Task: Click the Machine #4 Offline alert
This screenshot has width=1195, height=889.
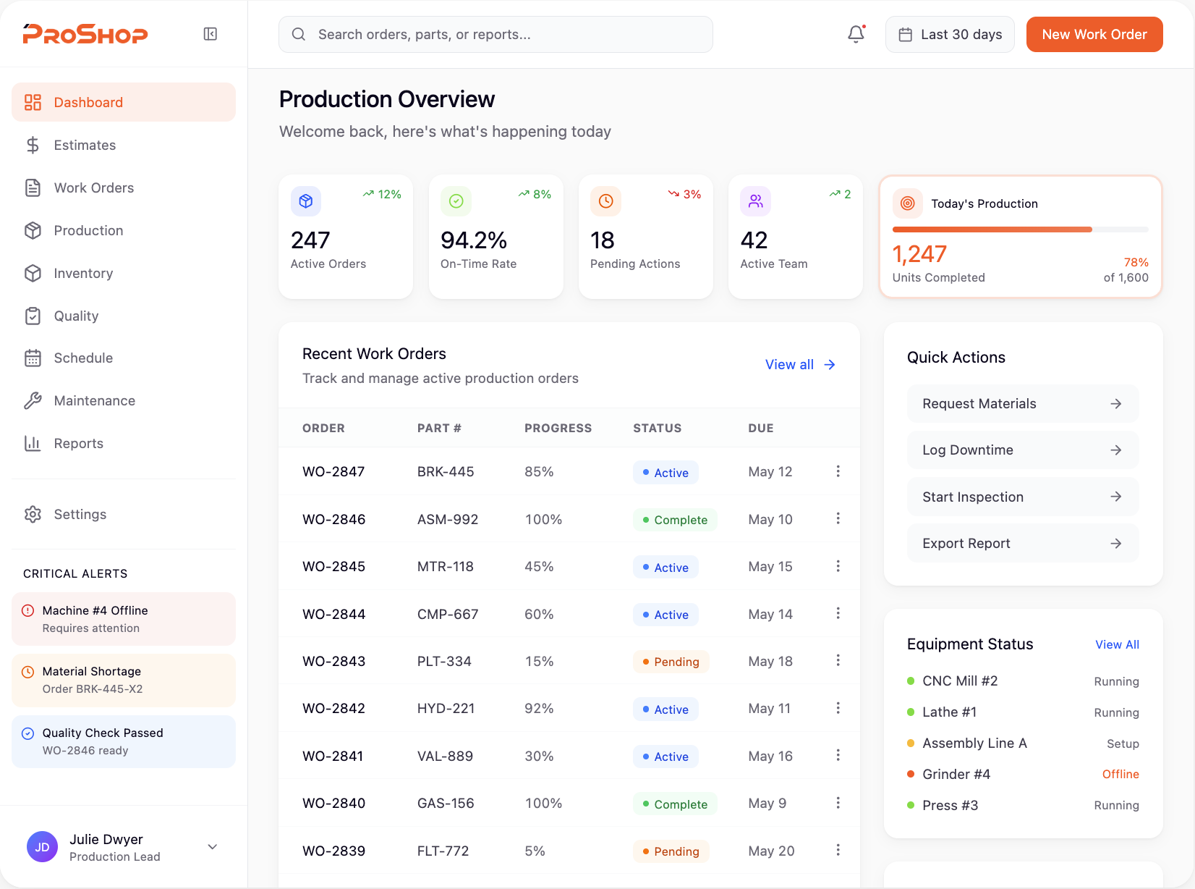Action: [x=124, y=619]
